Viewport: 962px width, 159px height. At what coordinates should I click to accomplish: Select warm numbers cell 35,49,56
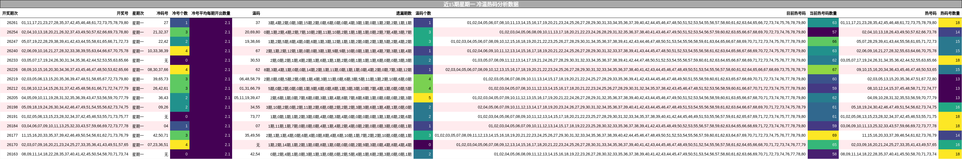pos(252,135)
